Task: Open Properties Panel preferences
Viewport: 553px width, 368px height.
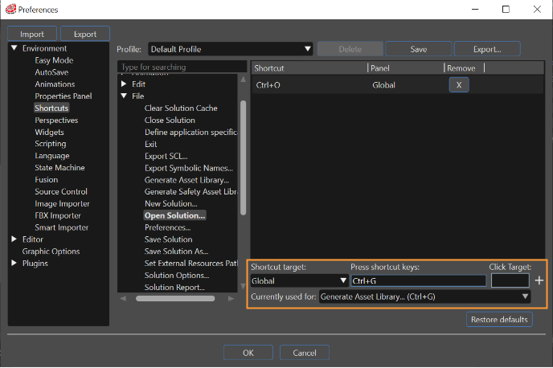Action: (x=63, y=96)
